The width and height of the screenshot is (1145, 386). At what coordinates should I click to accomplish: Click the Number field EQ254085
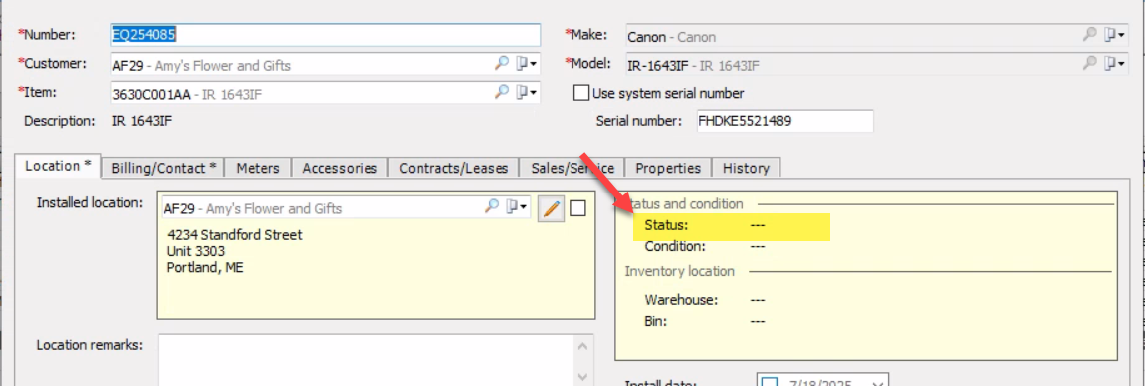coord(325,34)
